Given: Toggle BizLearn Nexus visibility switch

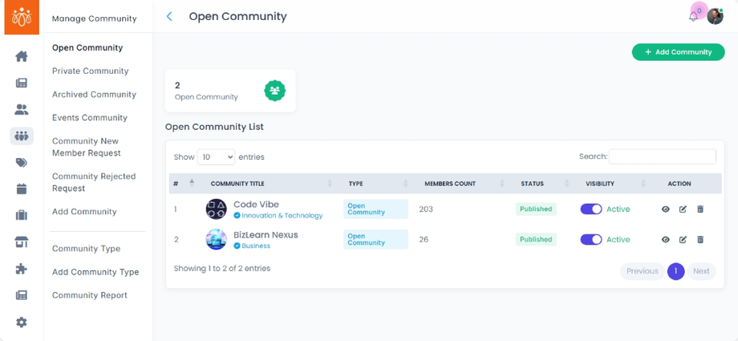Looking at the screenshot, I should (x=591, y=240).
